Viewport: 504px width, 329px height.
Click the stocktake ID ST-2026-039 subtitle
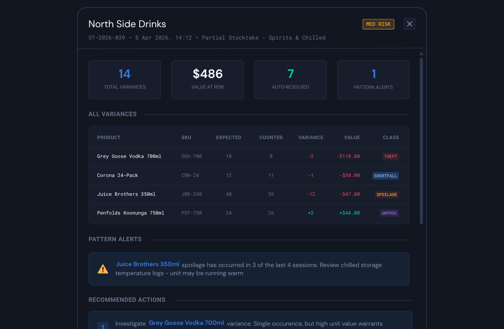coord(107,38)
